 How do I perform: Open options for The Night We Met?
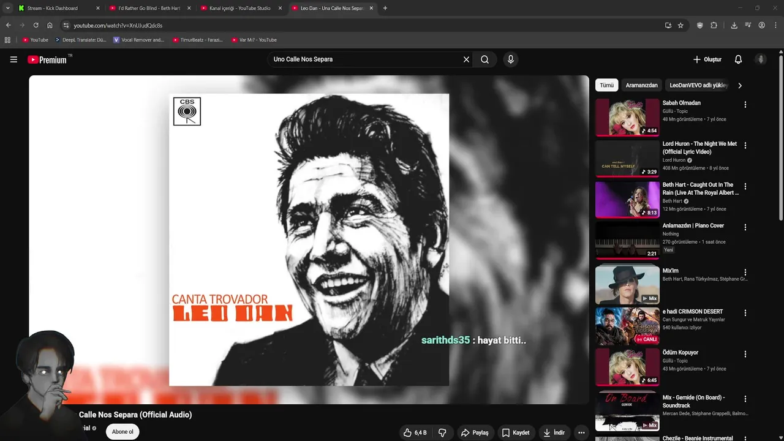click(745, 146)
